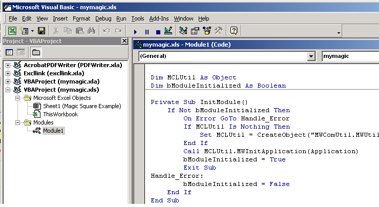
Task: Close the Project - VBAProject panel
Action: pyautogui.click(x=124, y=41)
